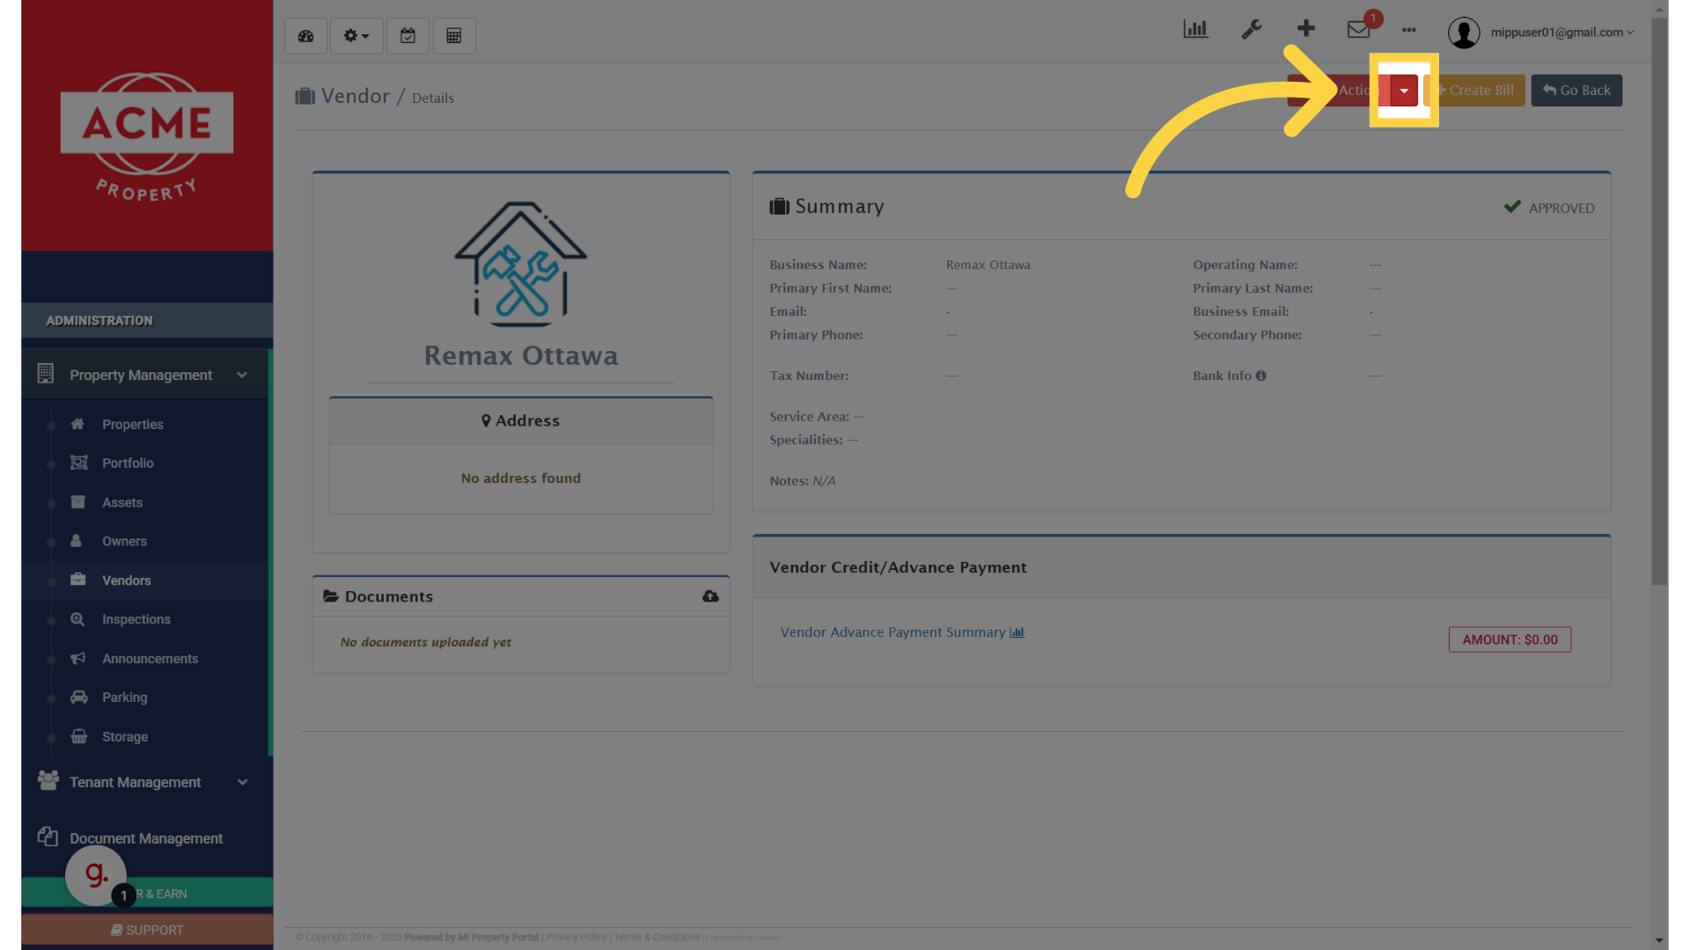Click the Storage basket icon
1690x950 pixels.
78,736
